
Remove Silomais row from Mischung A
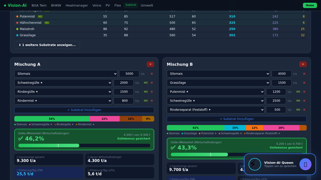152,74
